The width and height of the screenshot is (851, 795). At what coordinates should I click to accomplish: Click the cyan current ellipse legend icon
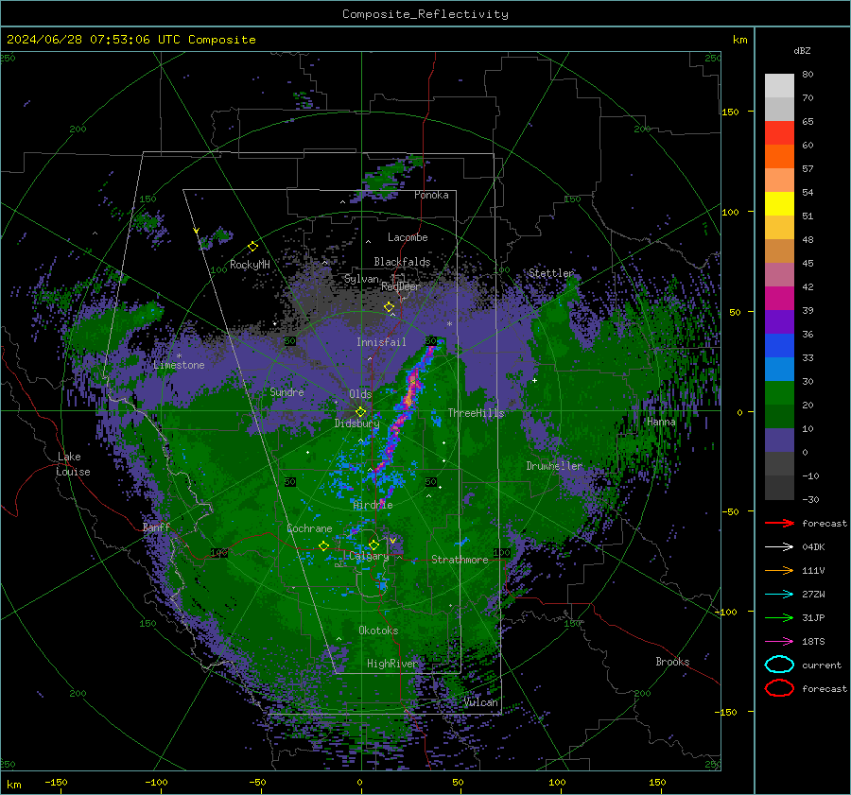[779, 665]
